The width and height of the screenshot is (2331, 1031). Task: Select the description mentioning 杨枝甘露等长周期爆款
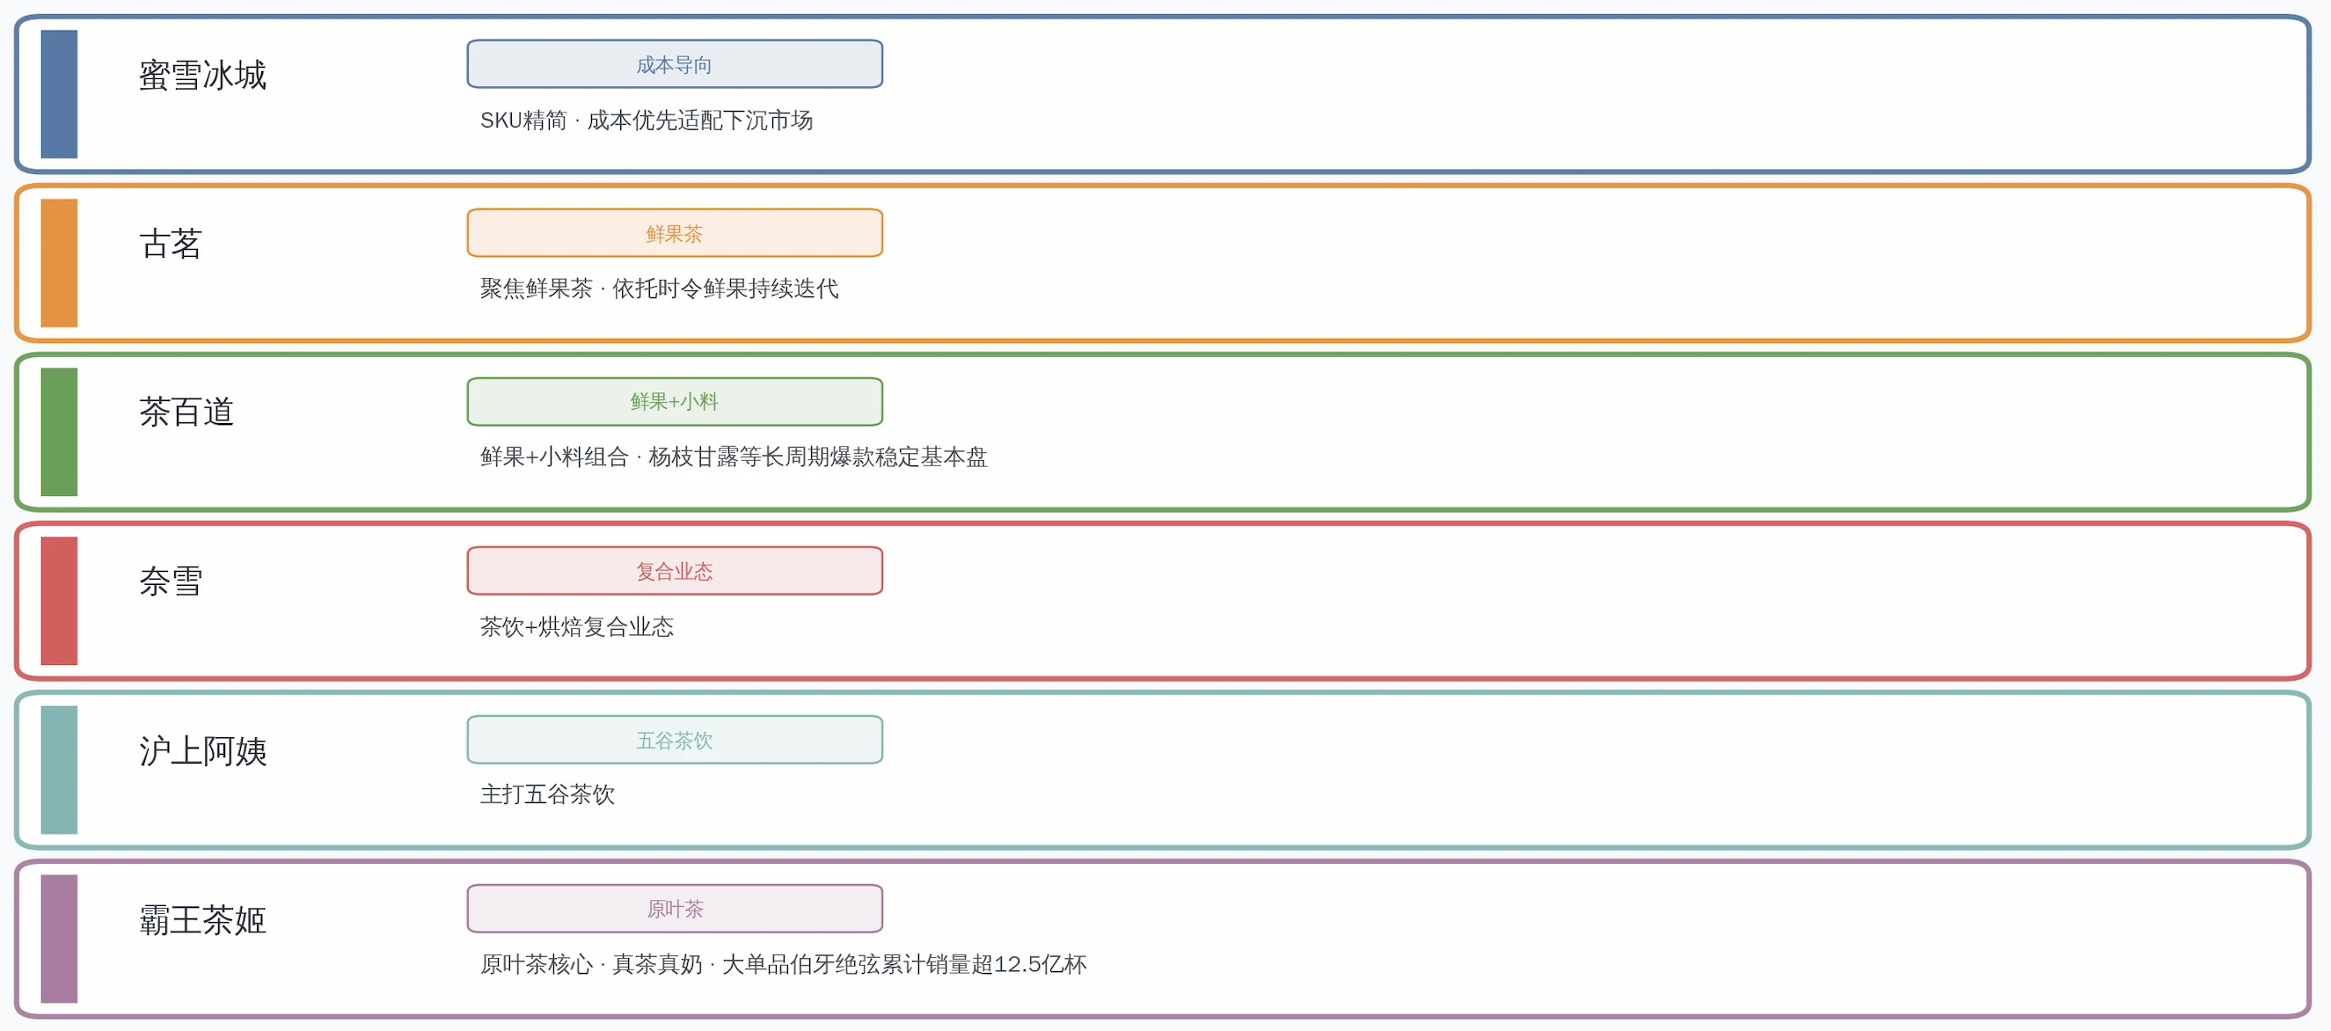pyautogui.click(x=733, y=457)
